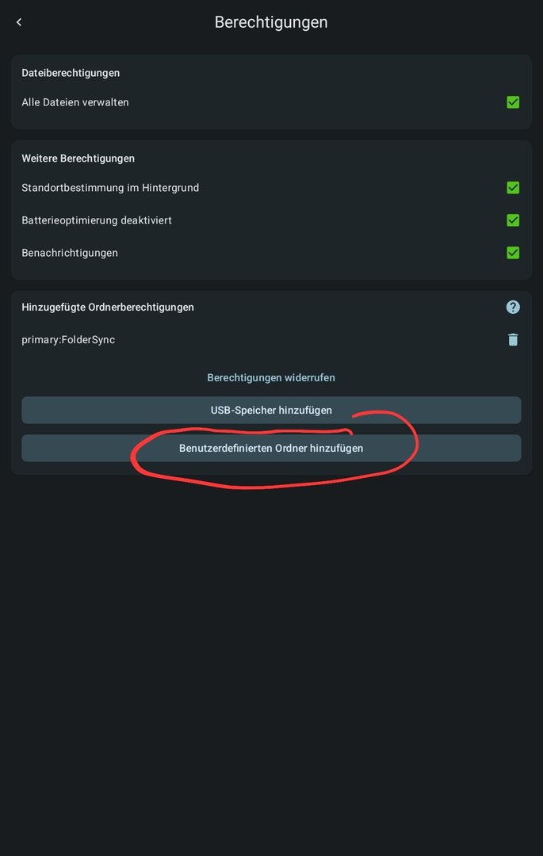Tap the Batterieoptimierung deaktiviert label
543x856 pixels.
click(x=97, y=220)
